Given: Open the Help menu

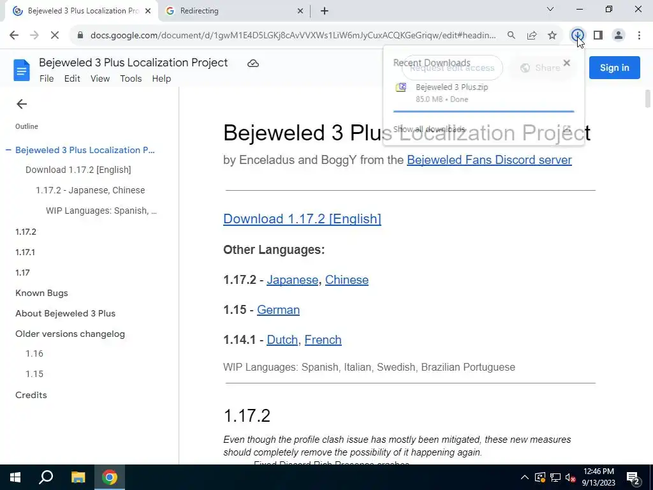Looking at the screenshot, I should [161, 78].
